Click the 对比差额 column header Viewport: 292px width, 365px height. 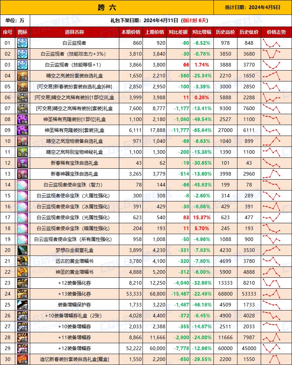[178, 32]
